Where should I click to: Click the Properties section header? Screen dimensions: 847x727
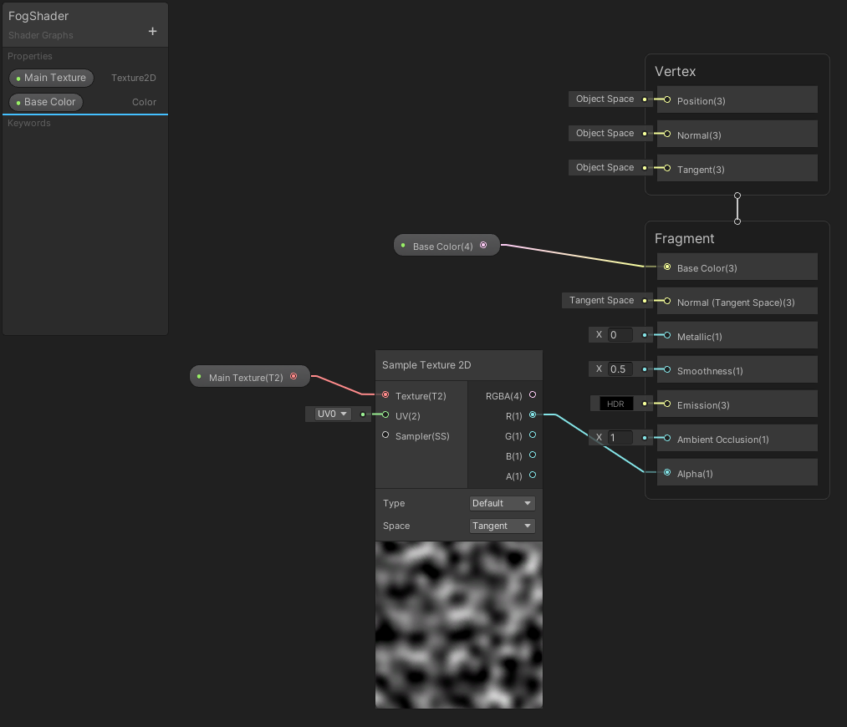tap(29, 56)
